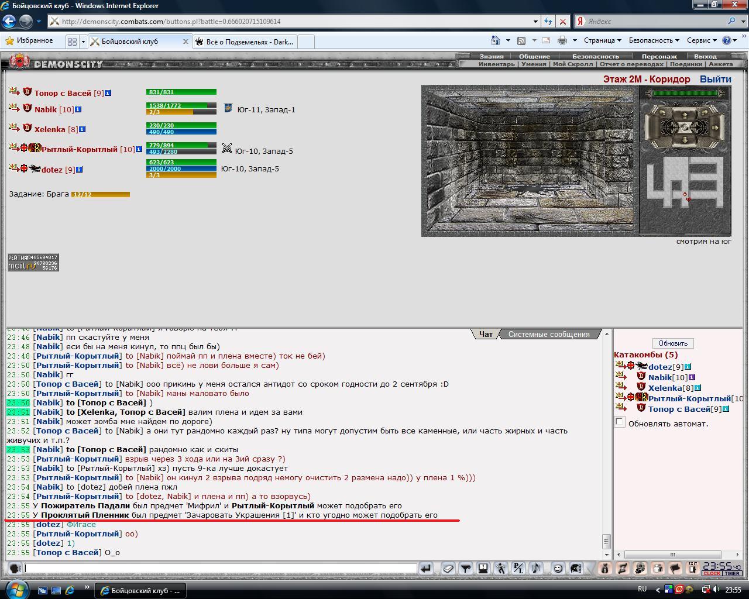Click the pink warrior helmet icon
749x599 pixels.
click(x=640, y=569)
